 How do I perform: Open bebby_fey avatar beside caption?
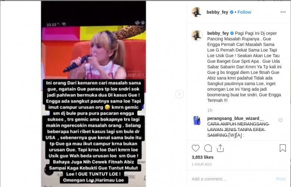[197, 35]
